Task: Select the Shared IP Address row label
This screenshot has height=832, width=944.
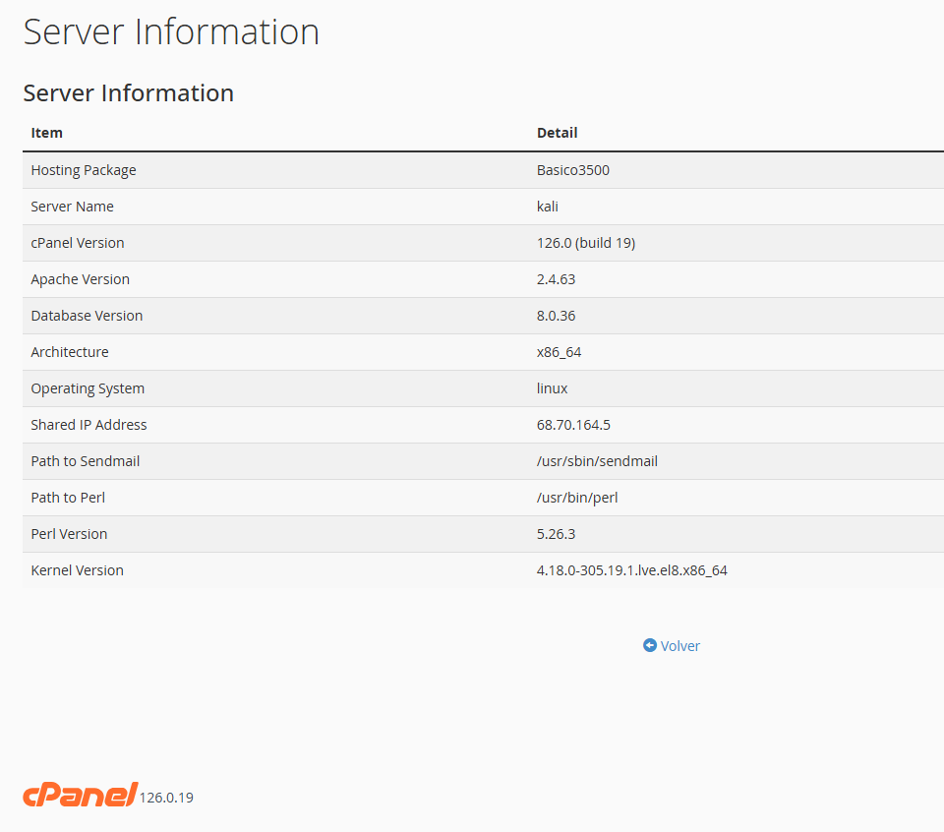Action: pyautogui.click(x=88, y=425)
